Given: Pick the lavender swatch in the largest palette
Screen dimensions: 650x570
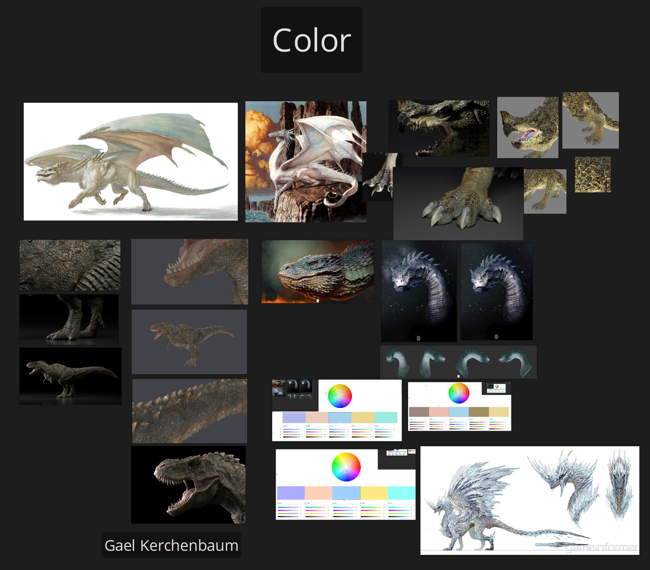Looking at the screenshot, I should tap(291, 493).
